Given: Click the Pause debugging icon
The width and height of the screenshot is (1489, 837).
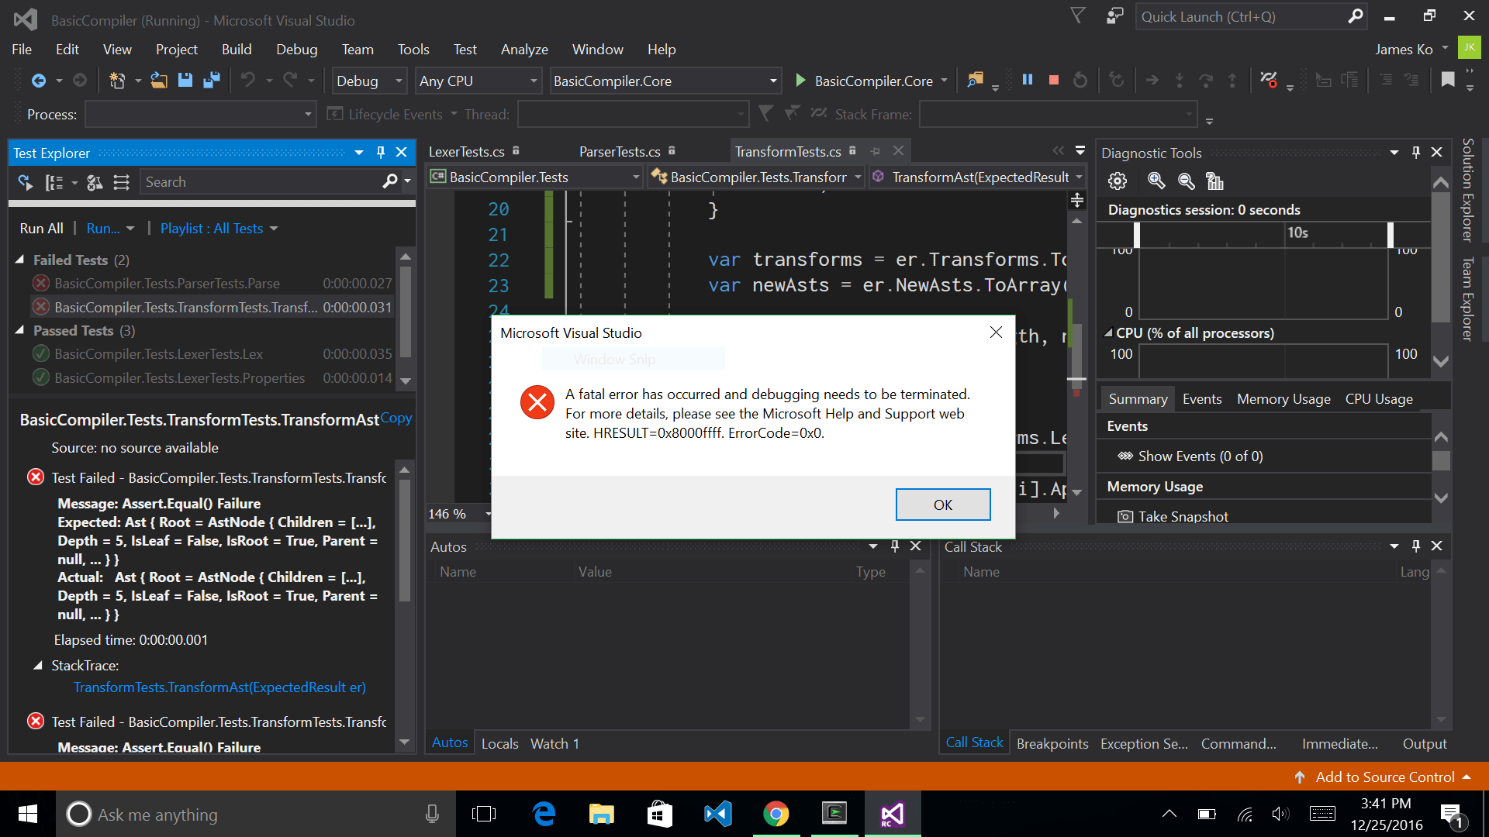Looking at the screenshot, I should [1028, 80].
